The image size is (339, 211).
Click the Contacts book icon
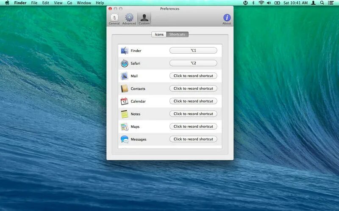pyautogui.click(x=125, y=89)
